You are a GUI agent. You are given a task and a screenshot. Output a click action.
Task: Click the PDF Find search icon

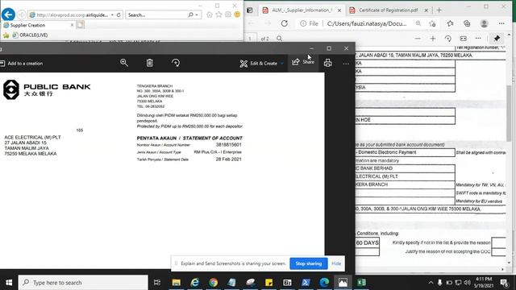pos(280,39)
